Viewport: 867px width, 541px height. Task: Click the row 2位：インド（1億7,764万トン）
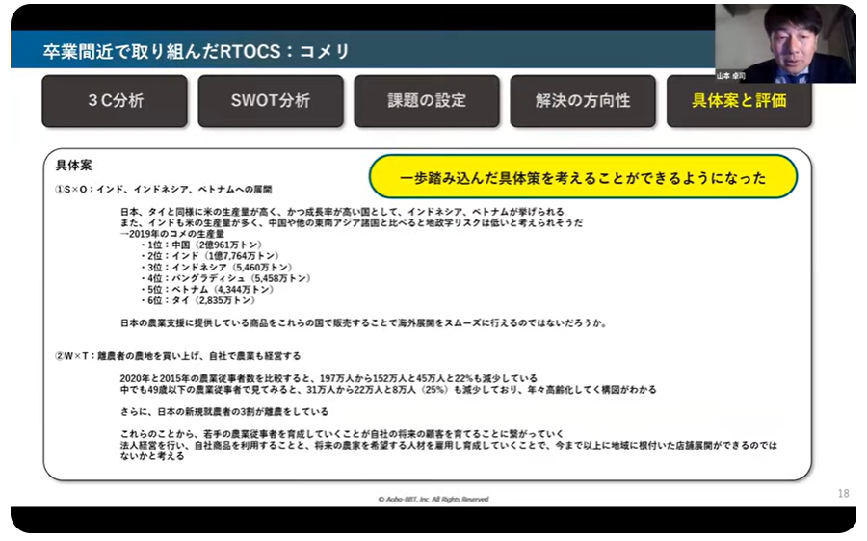[x=211, y=256]
